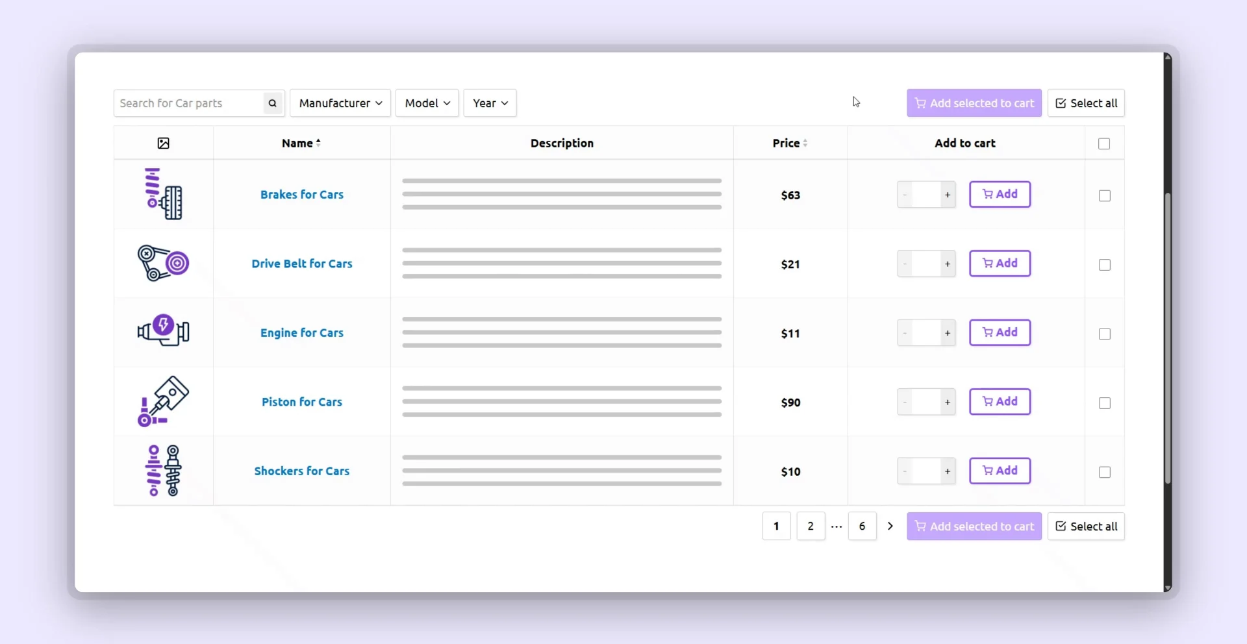This screenshot has width=1247, height=644.
Task: Click the image column header icon
Action: (x=164, y=143)
